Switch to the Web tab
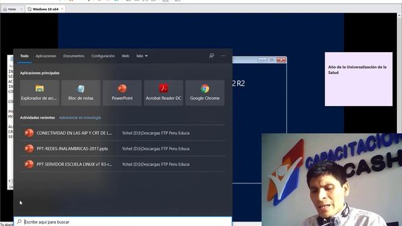This screenshot has height=226, width=402. tap(126, 56)
